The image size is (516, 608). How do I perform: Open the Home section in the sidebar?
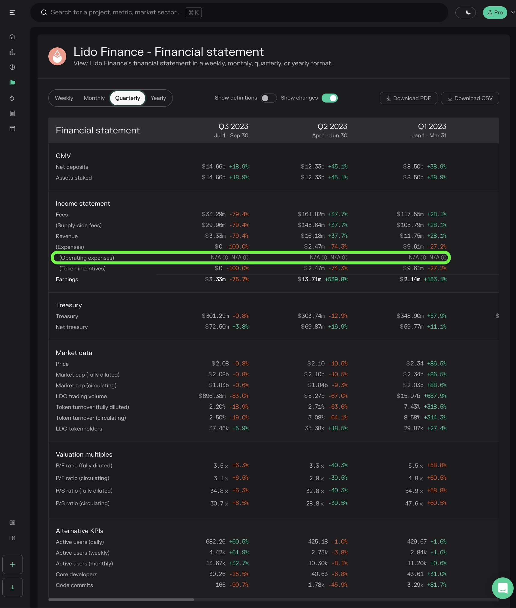[x=12, y=36]
